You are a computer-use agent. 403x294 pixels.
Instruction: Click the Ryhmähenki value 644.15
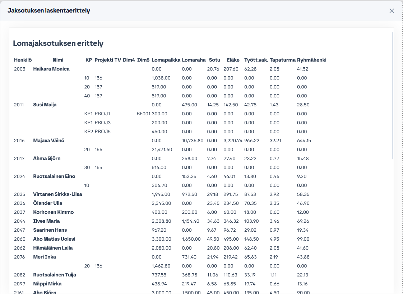304,141
